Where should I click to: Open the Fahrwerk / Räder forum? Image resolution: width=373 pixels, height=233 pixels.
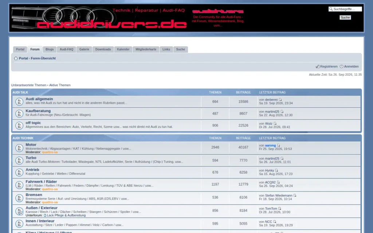click(x=41, y=182)
